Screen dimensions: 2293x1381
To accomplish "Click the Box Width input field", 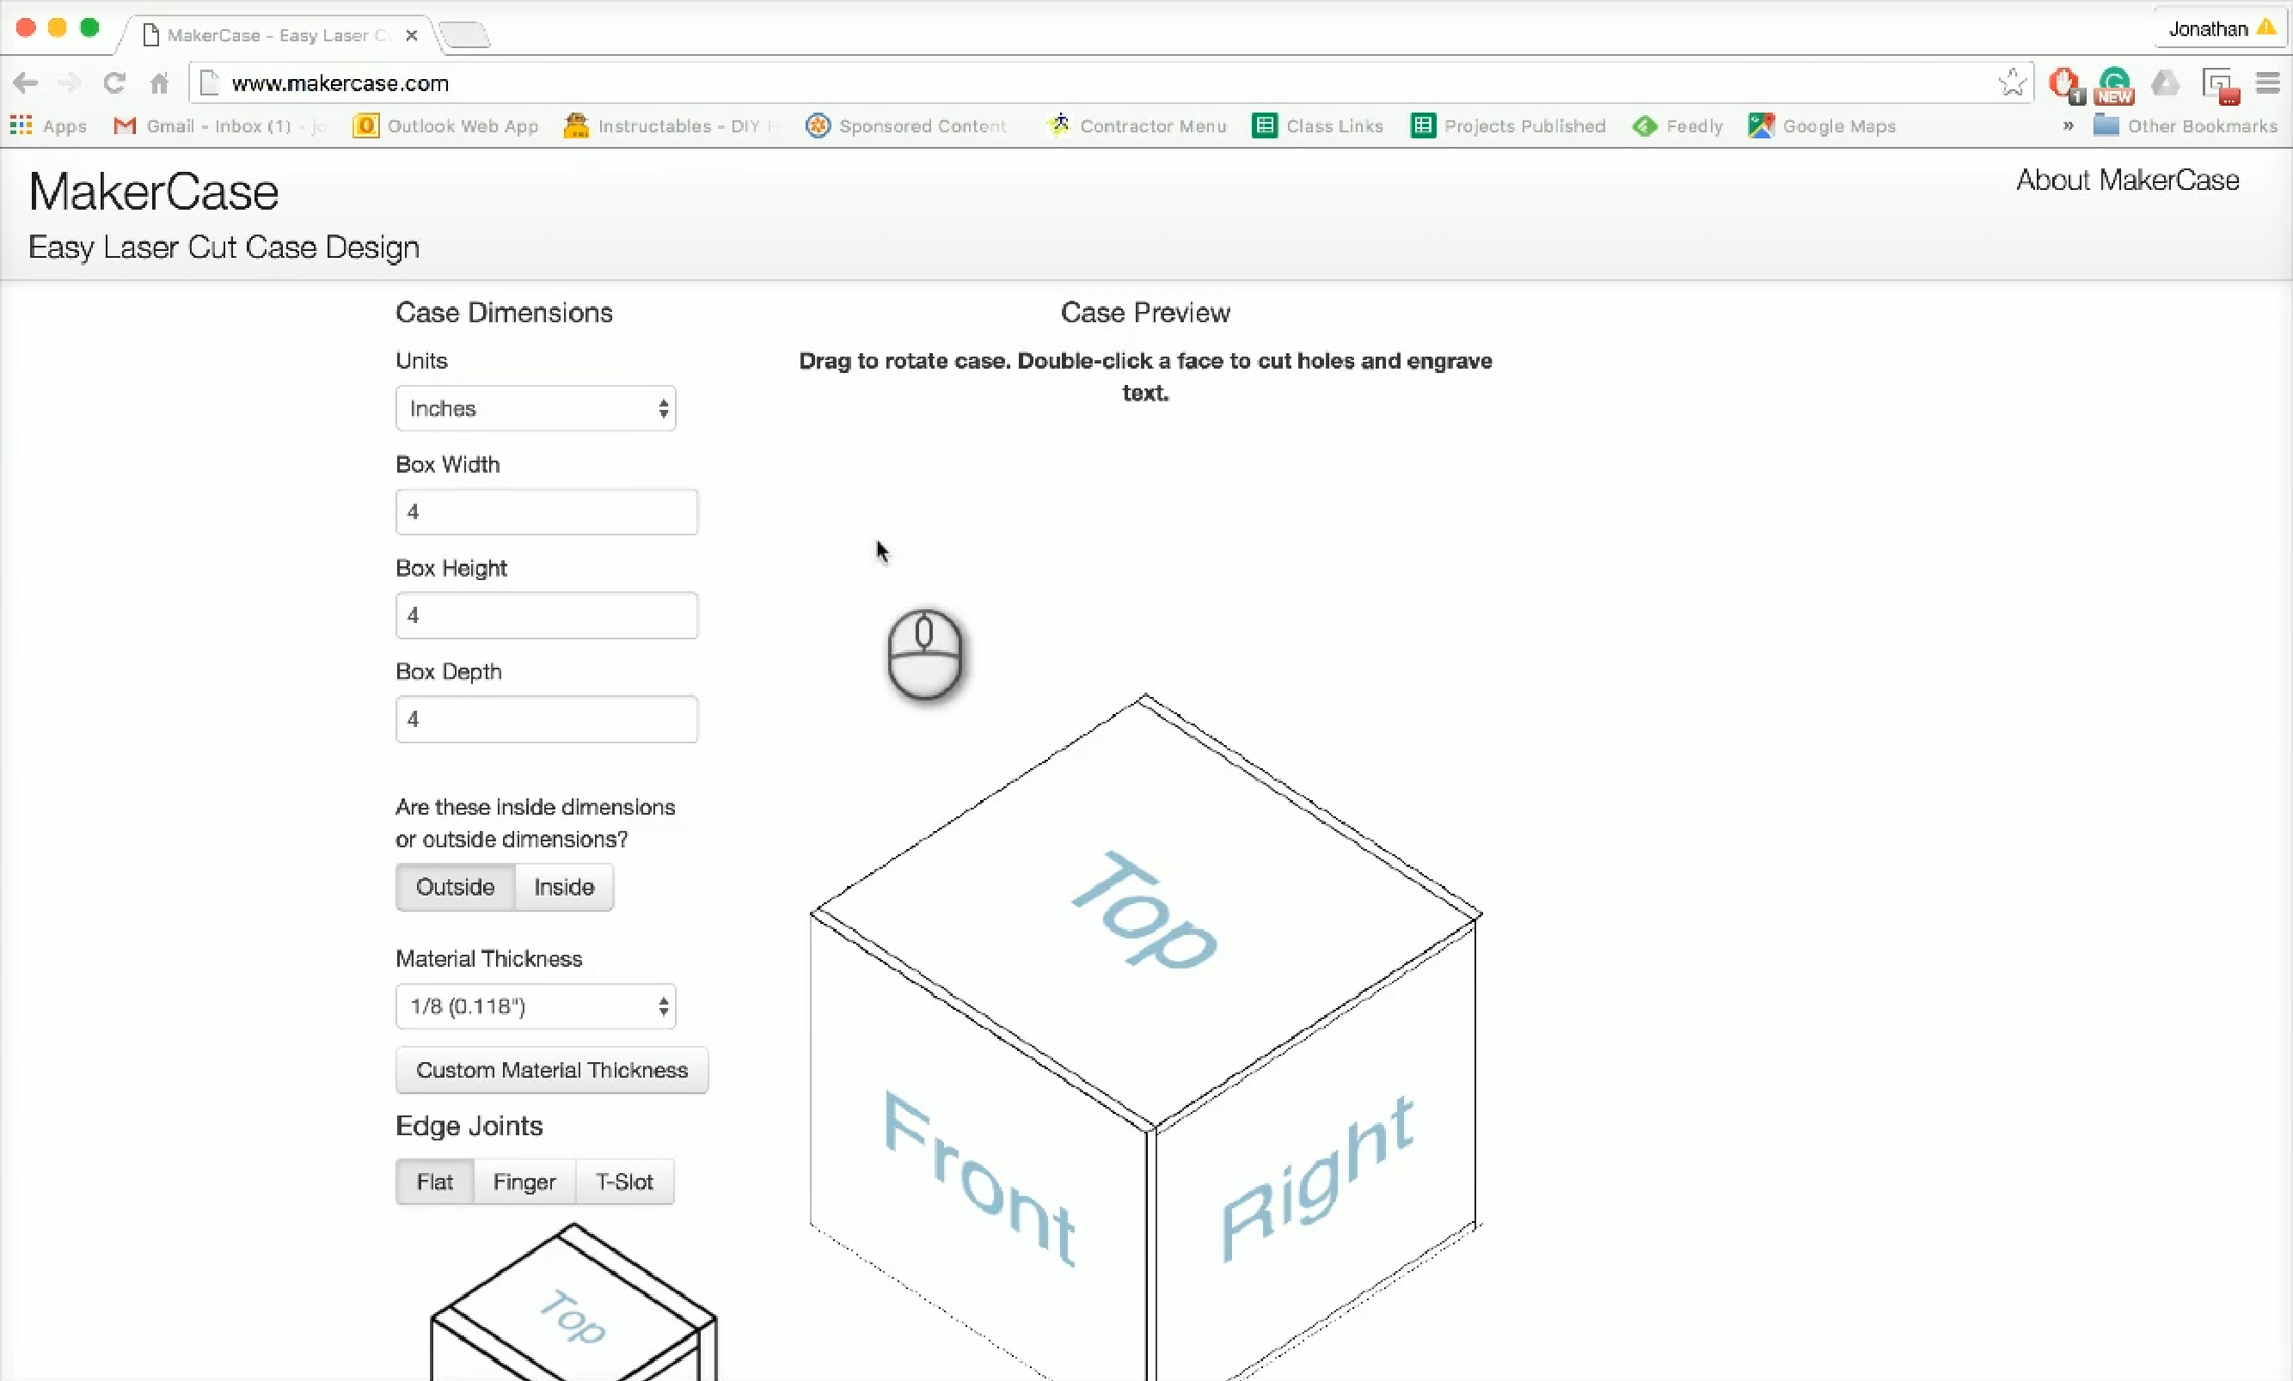I will click(546, 512).
